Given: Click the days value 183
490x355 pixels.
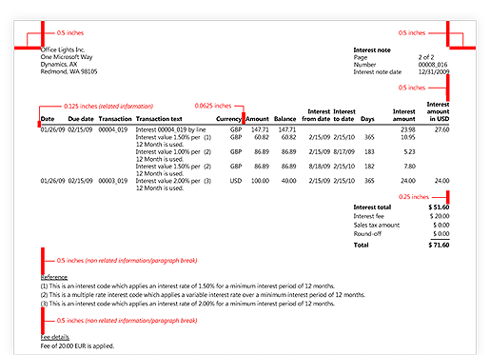Looking at the screenshot, I should (369, 152).
